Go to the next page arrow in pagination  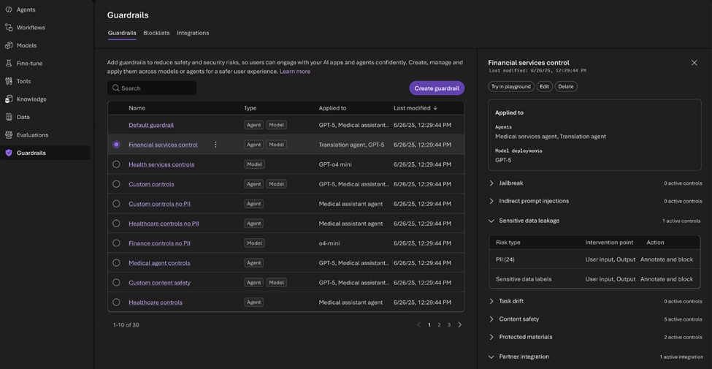coord(460,325)
